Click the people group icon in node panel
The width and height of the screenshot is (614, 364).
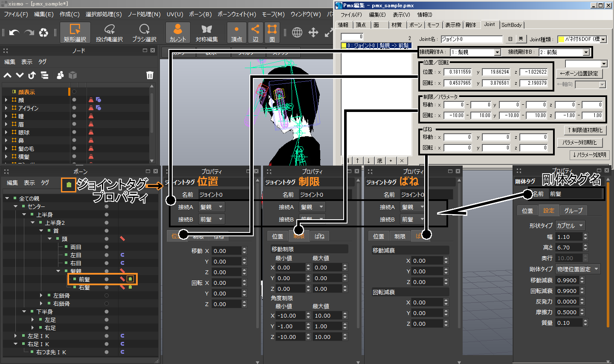click(x=60, y=75)
